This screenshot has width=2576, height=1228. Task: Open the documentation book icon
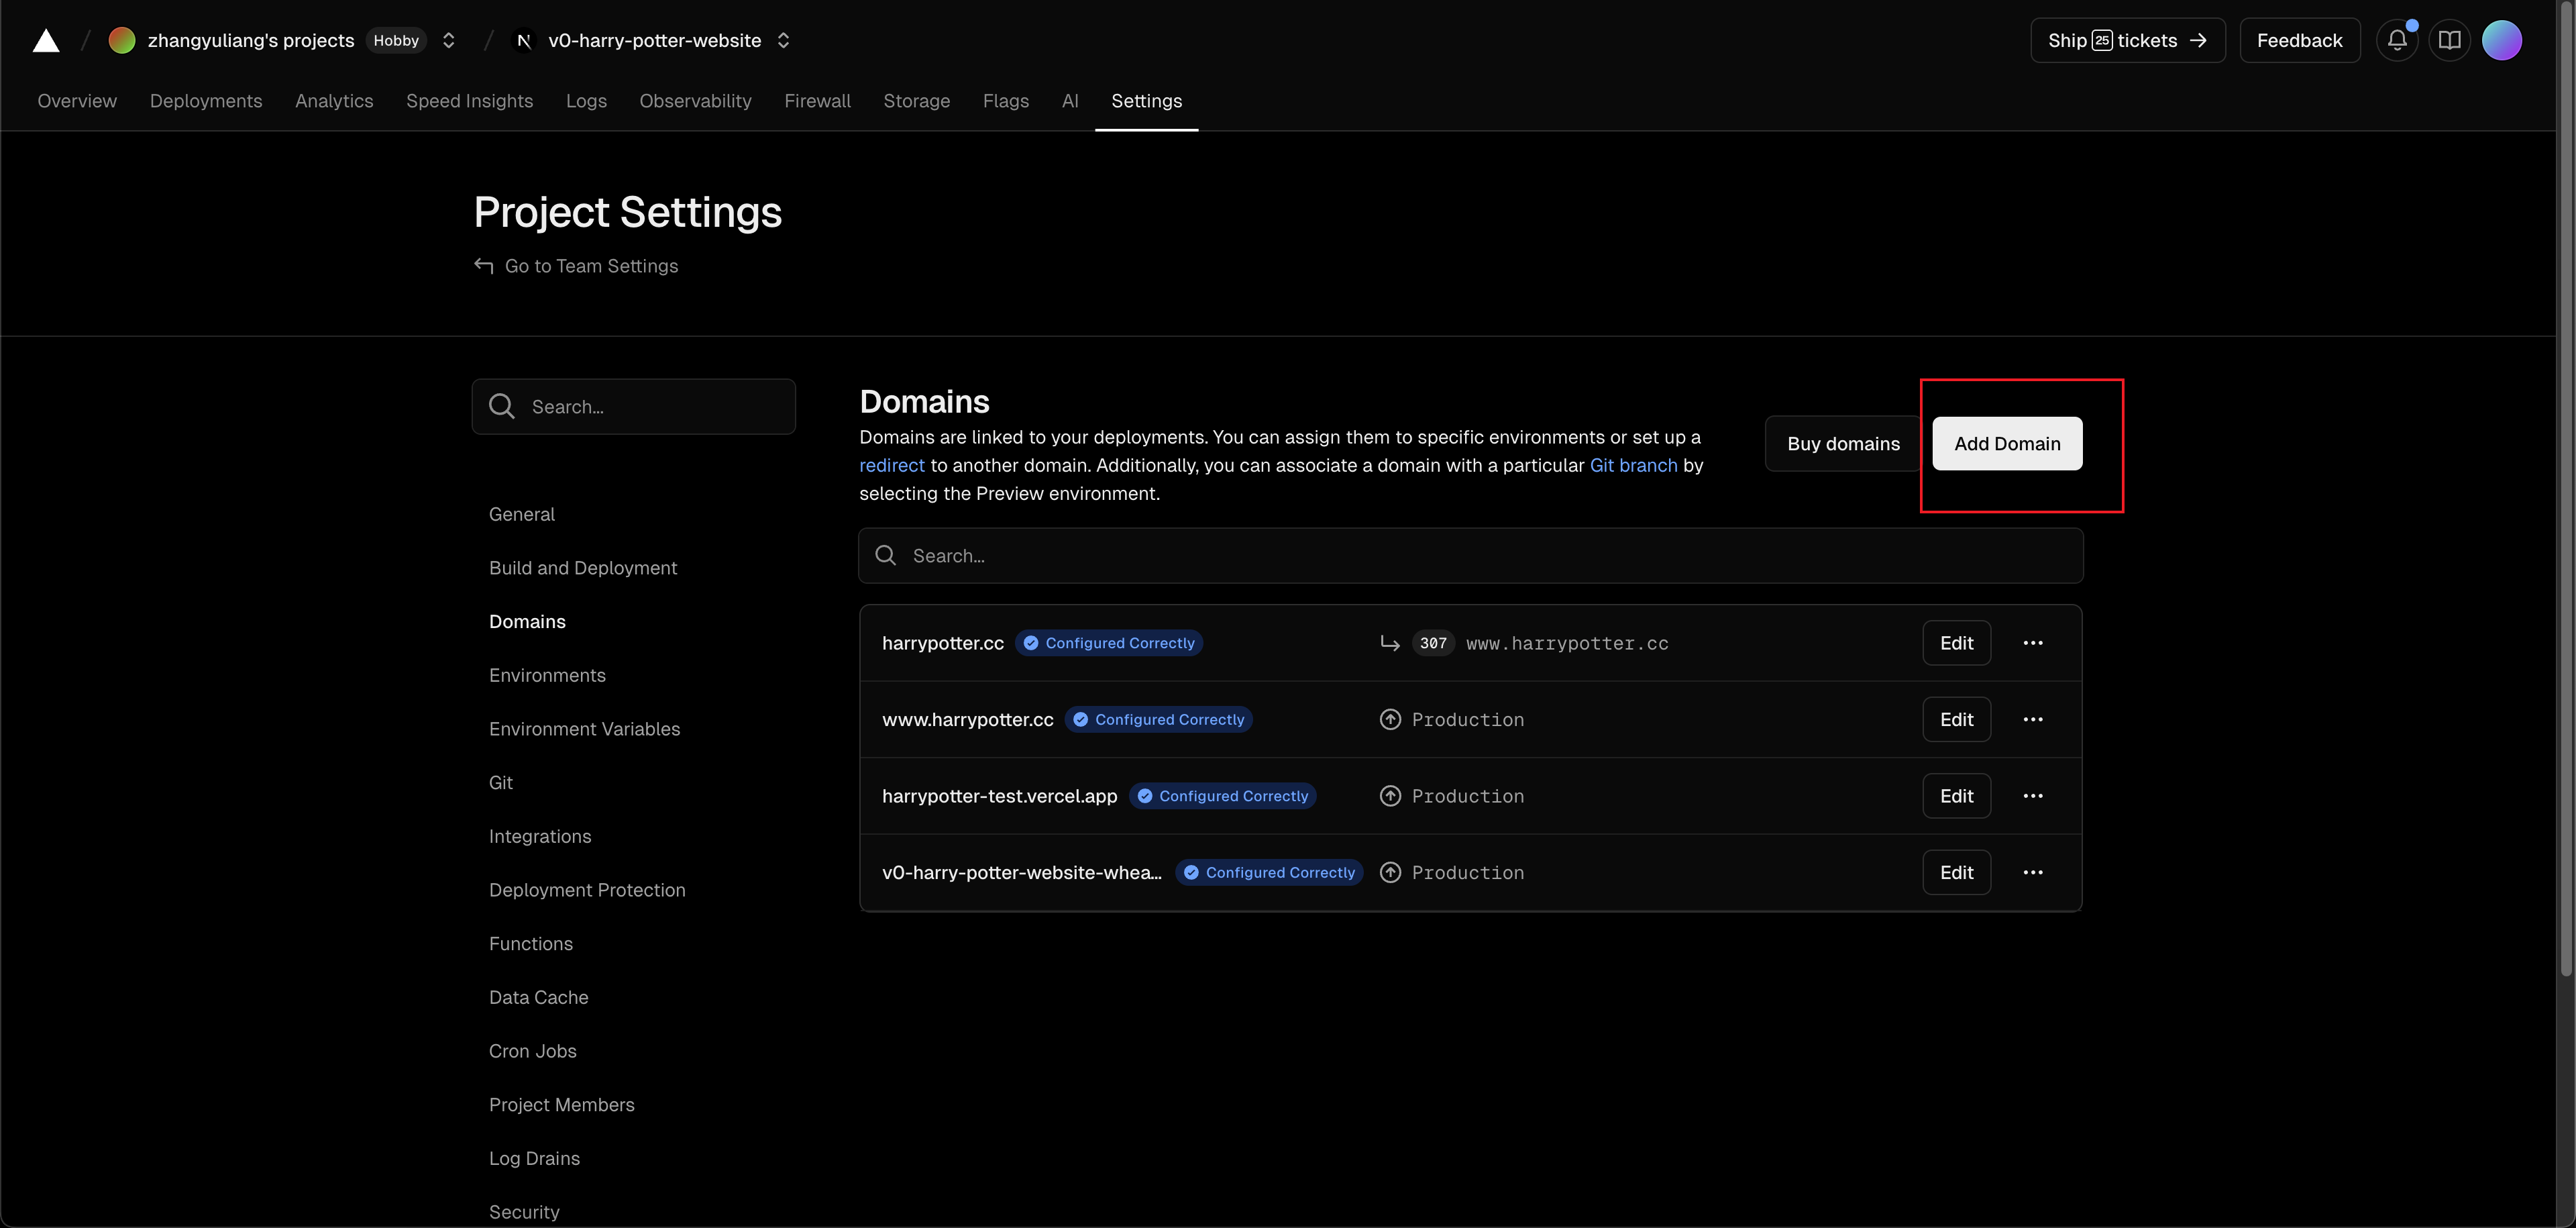(2449, 40)
